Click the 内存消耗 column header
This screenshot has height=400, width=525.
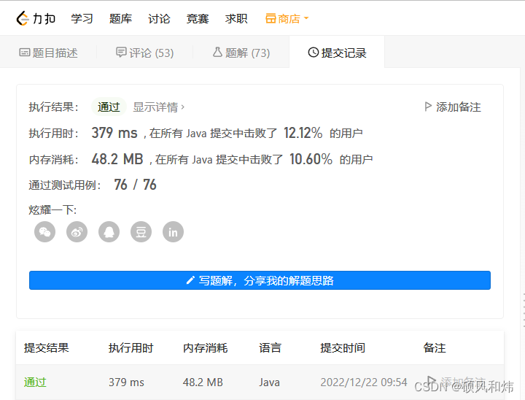tap(205, 348)
